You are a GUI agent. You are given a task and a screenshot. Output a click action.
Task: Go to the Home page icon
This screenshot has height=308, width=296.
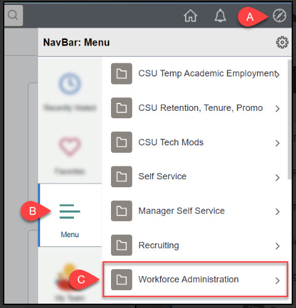(191, 16)
